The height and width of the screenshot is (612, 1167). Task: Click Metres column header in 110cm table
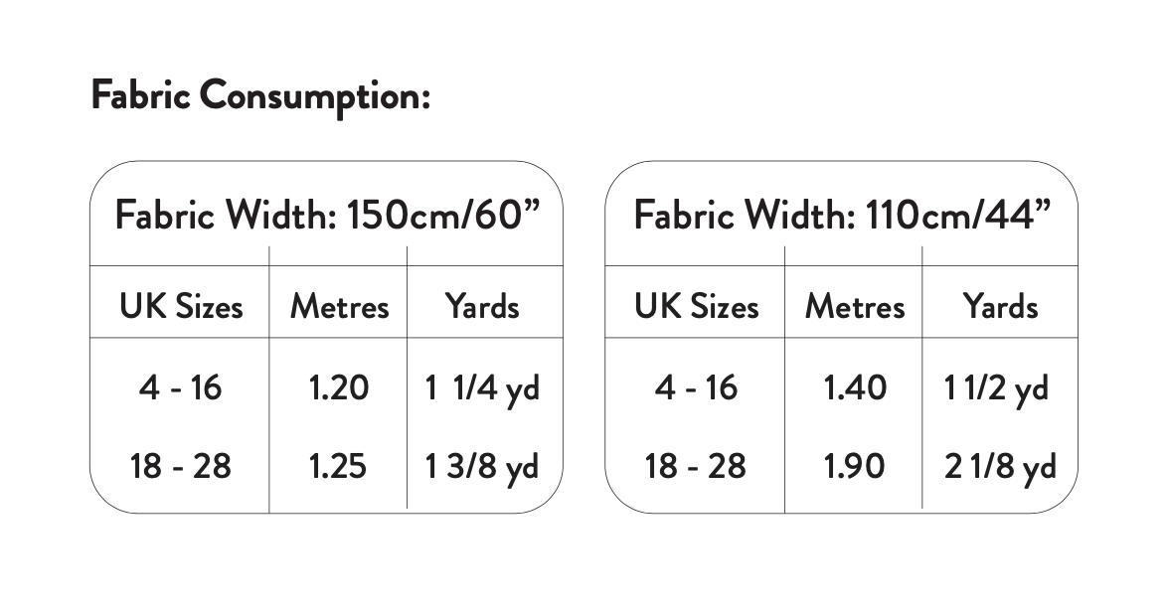(855, 306)
